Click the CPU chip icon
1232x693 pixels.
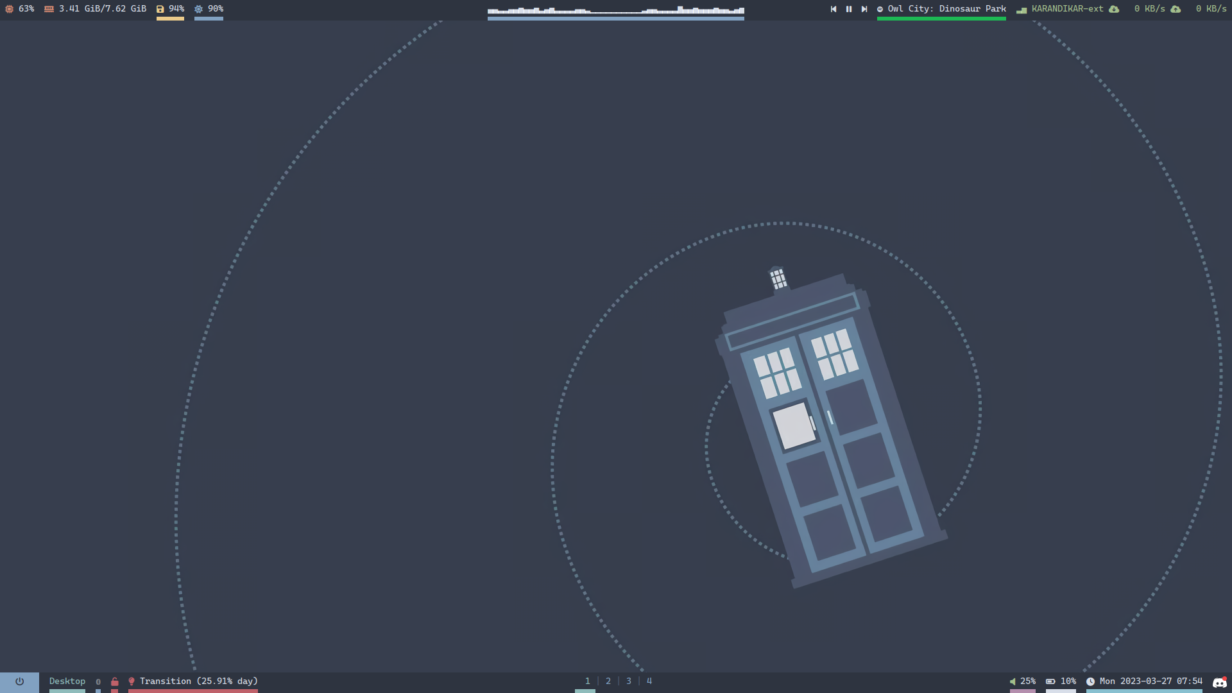pyautogui.click(x=9, y=9)
